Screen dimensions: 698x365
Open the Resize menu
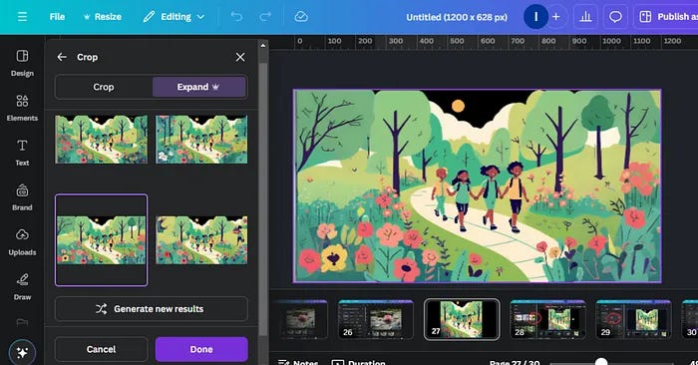[x=103, y=17]
